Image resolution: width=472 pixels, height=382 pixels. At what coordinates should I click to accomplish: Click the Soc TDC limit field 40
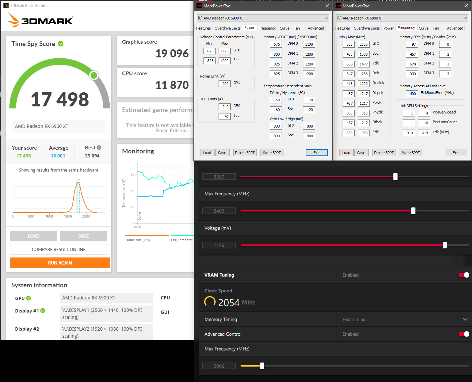point(225,116)
